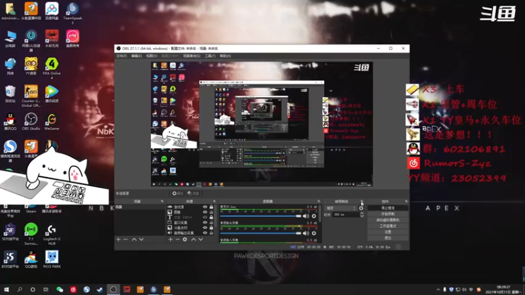525x295 pixels.
Task: Mute the 音频输出采集 mixer speaker icon
Action: (x=306, y=233)
